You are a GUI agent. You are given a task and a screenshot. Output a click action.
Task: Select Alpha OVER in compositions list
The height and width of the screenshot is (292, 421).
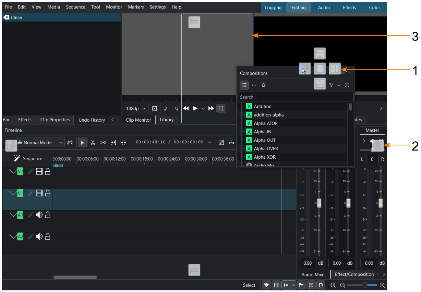pyautogui.click(x=266, y=149)
